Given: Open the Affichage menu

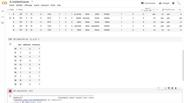Looking at the screenshot, I should (x=28, y=5).
